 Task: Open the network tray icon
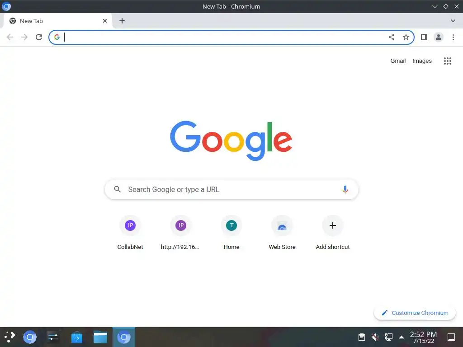(388, 337)
